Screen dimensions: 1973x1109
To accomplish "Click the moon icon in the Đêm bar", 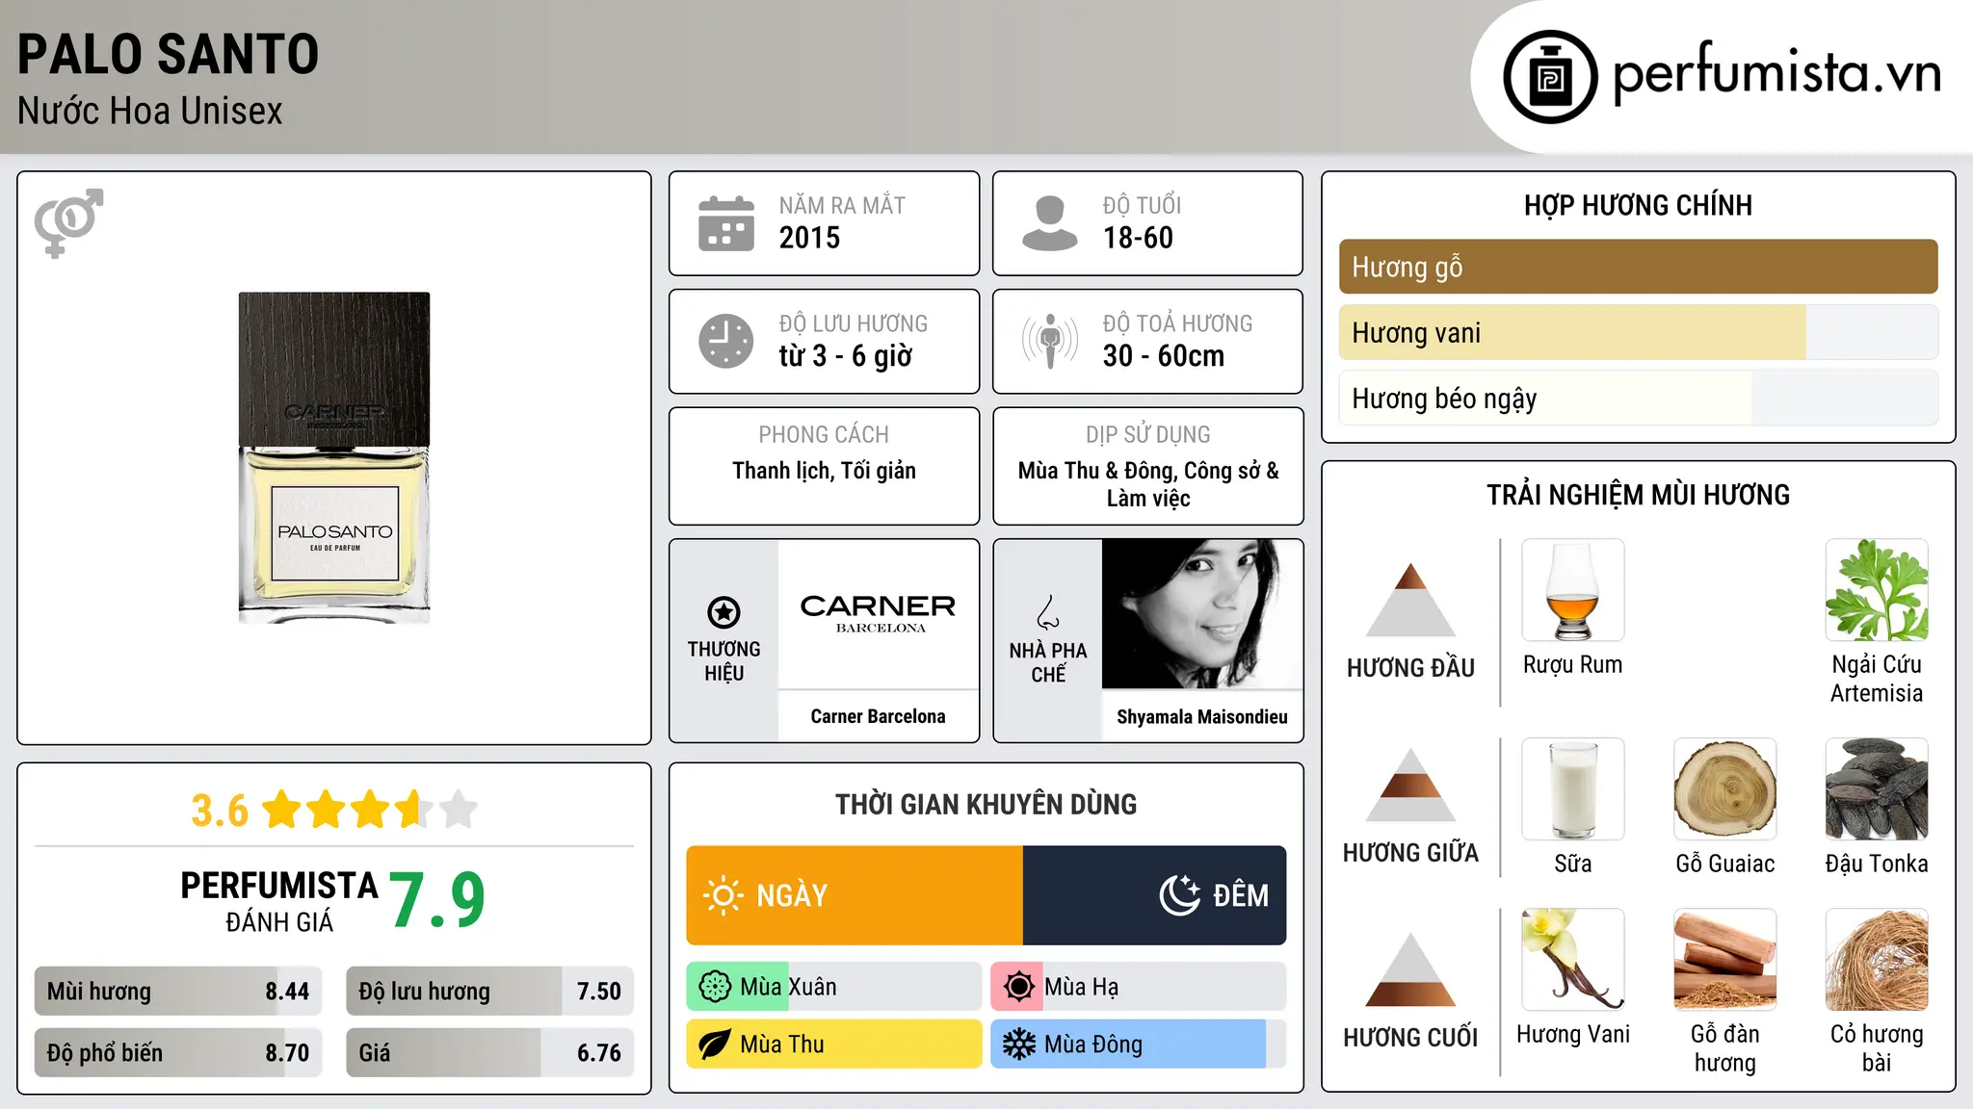I will point(1179,895).
